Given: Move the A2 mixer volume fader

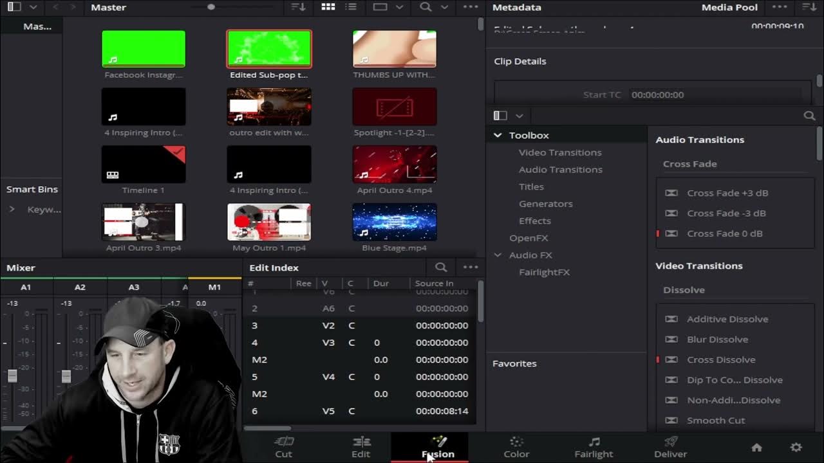Looking at the screenshot, I should [66, 376].
